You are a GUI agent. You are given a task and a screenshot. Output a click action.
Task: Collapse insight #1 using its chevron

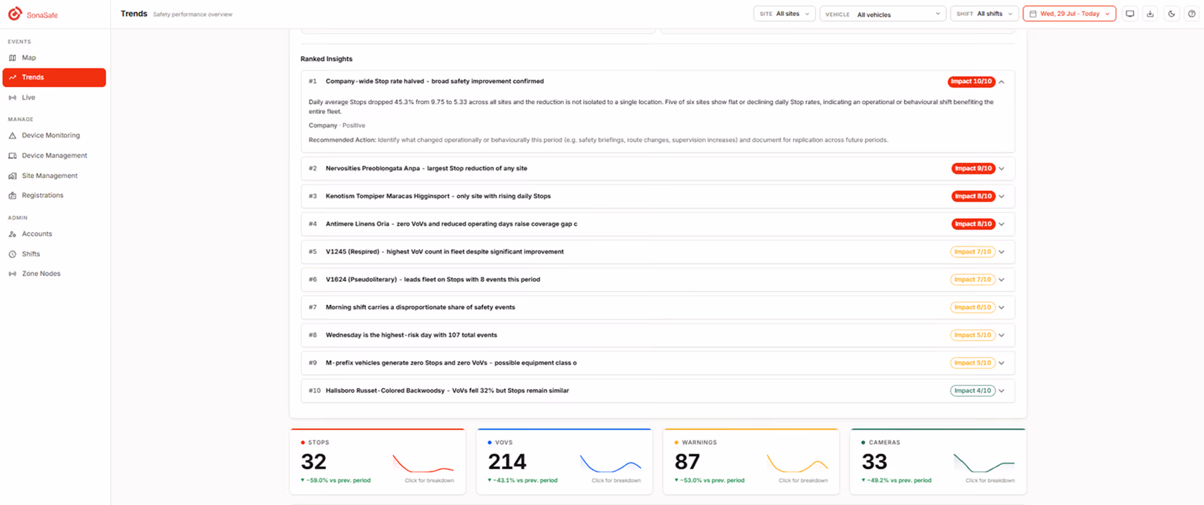1002,82
